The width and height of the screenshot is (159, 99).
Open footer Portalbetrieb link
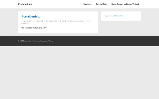[27, 41]
